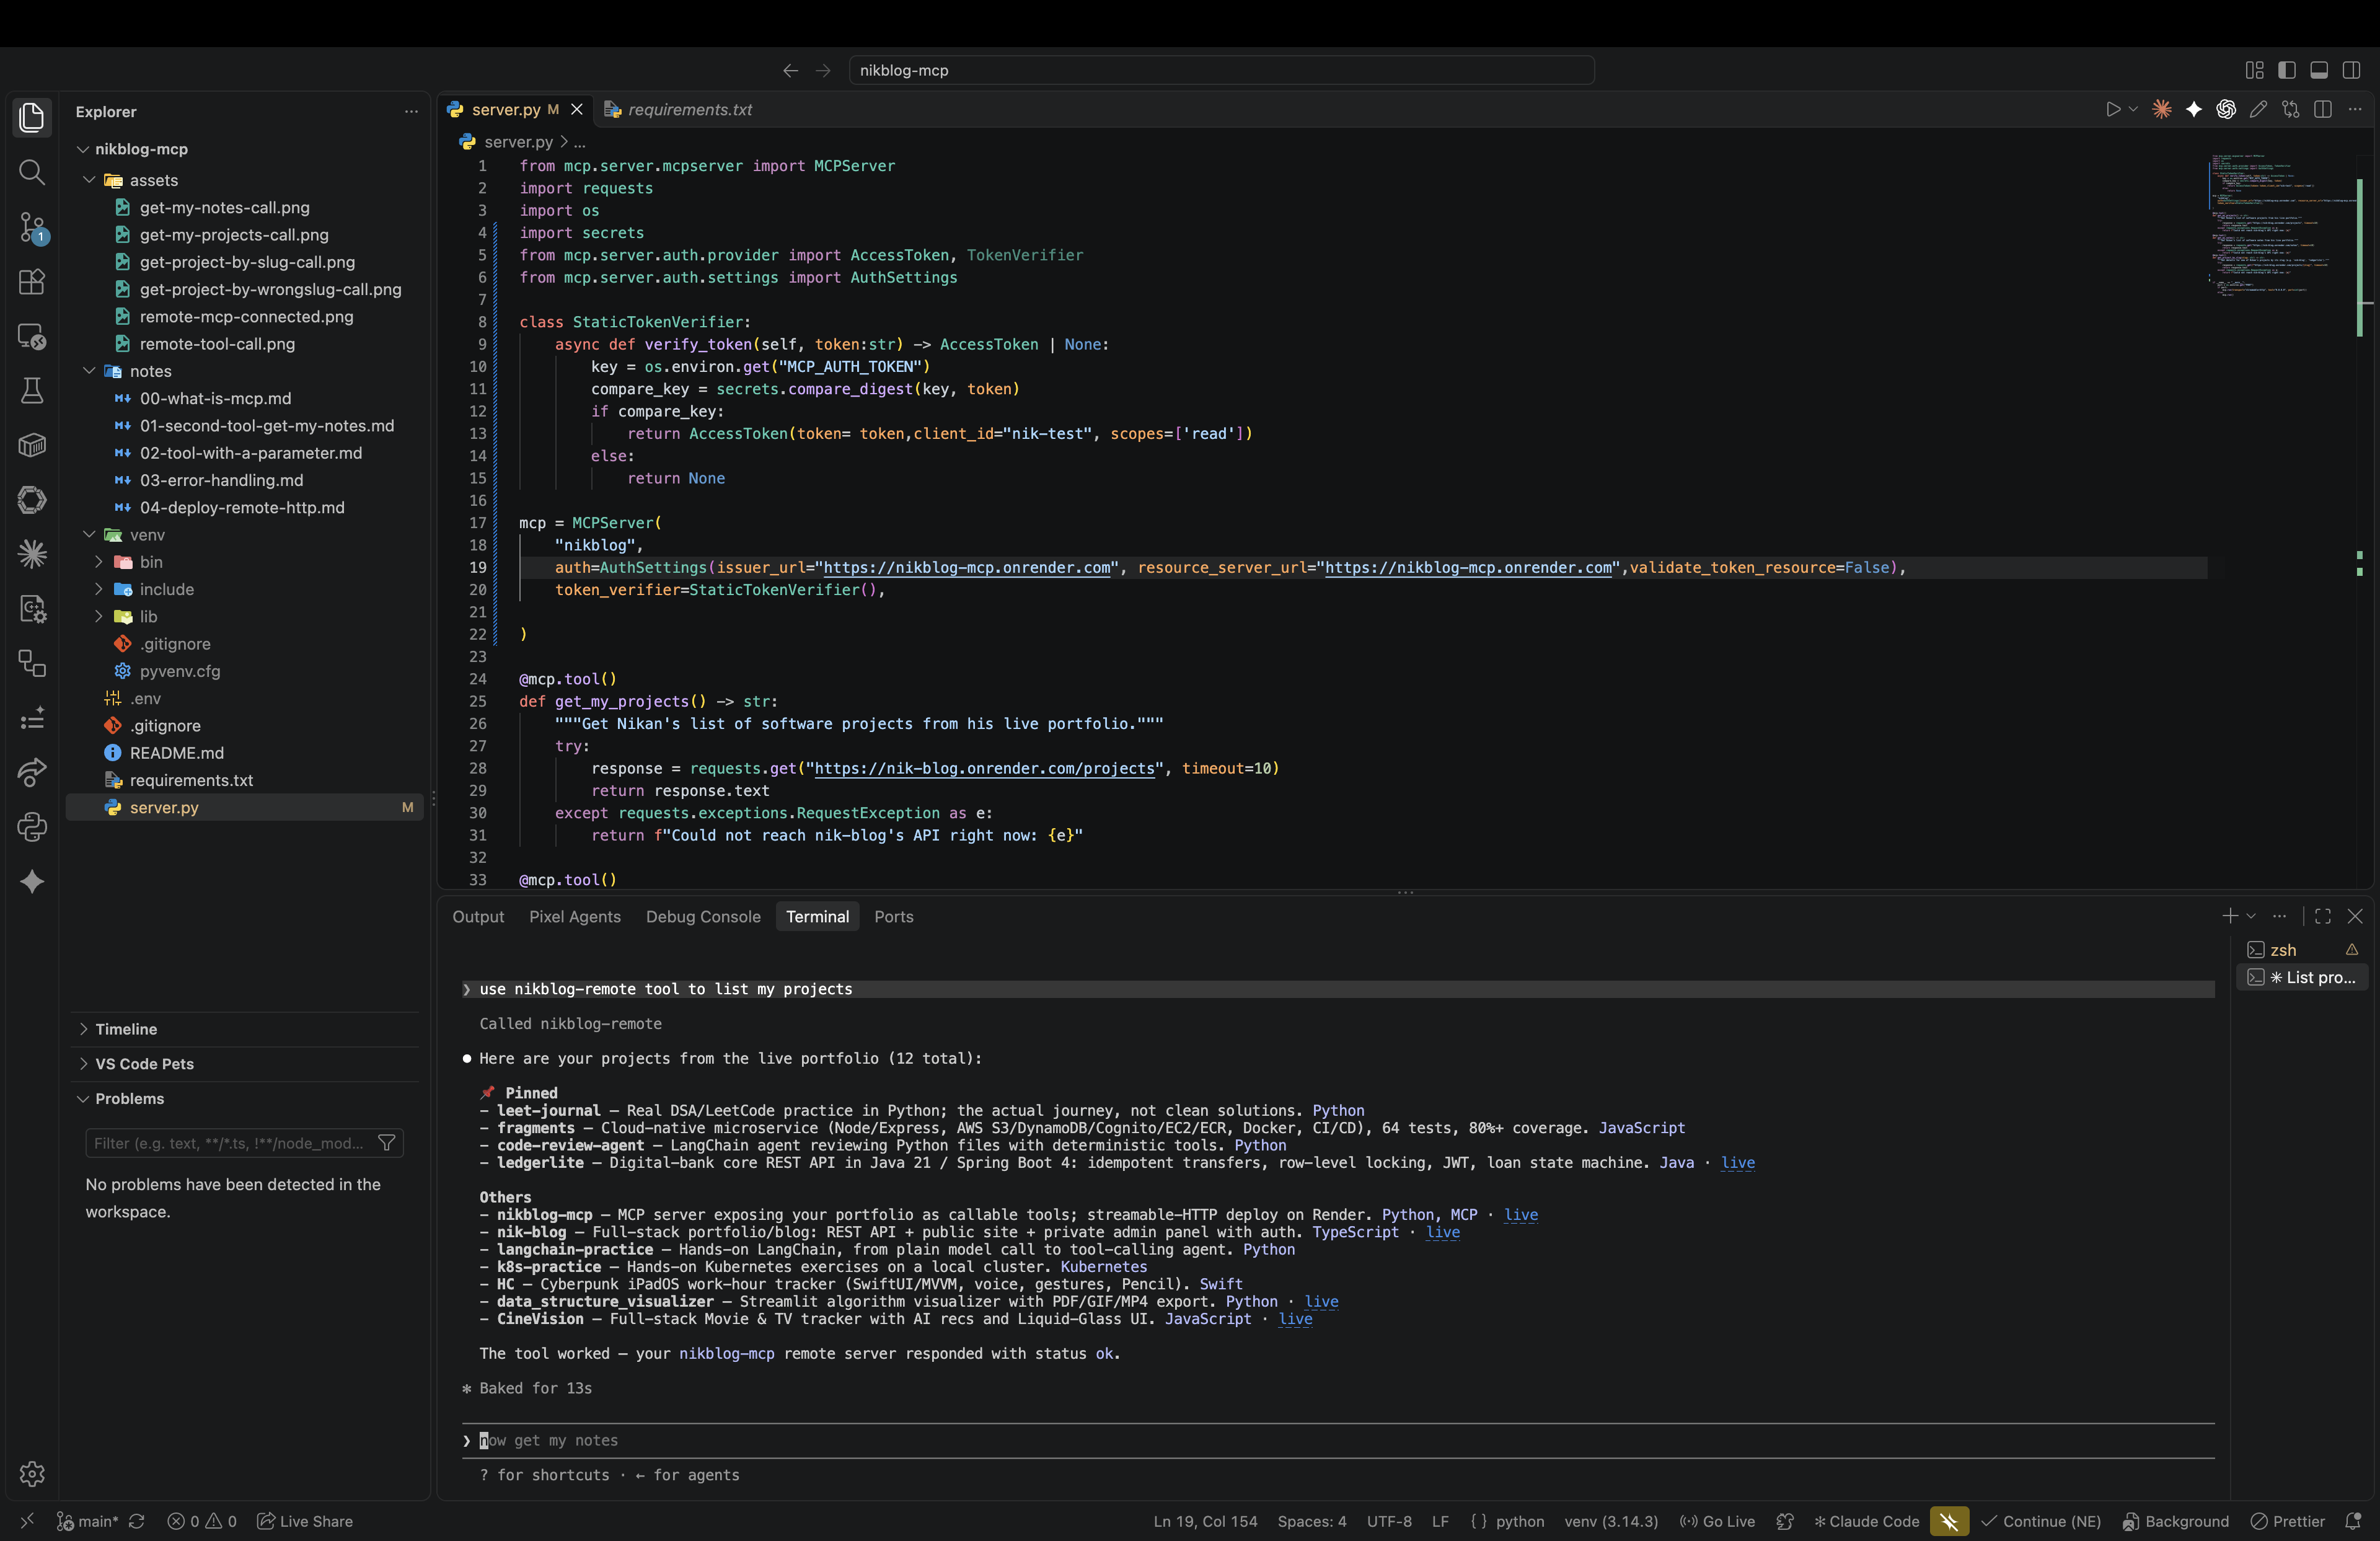
Task: Switch to the Ports panel tab
Action: click(893, 916)
